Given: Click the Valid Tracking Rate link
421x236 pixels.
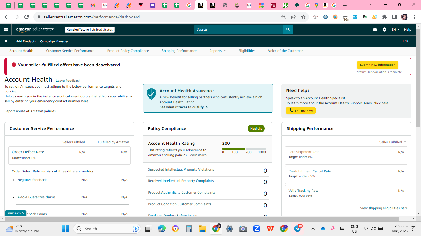Looking at the screenshot, I should click(304, 191).
